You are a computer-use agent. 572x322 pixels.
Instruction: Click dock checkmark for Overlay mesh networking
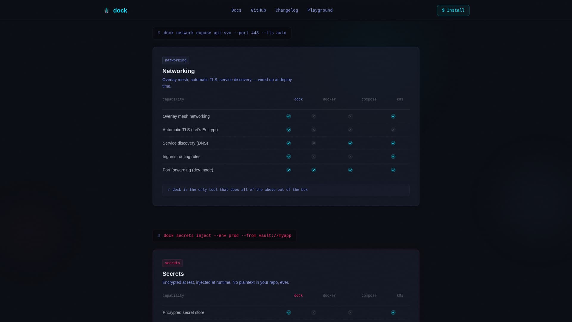289,116
